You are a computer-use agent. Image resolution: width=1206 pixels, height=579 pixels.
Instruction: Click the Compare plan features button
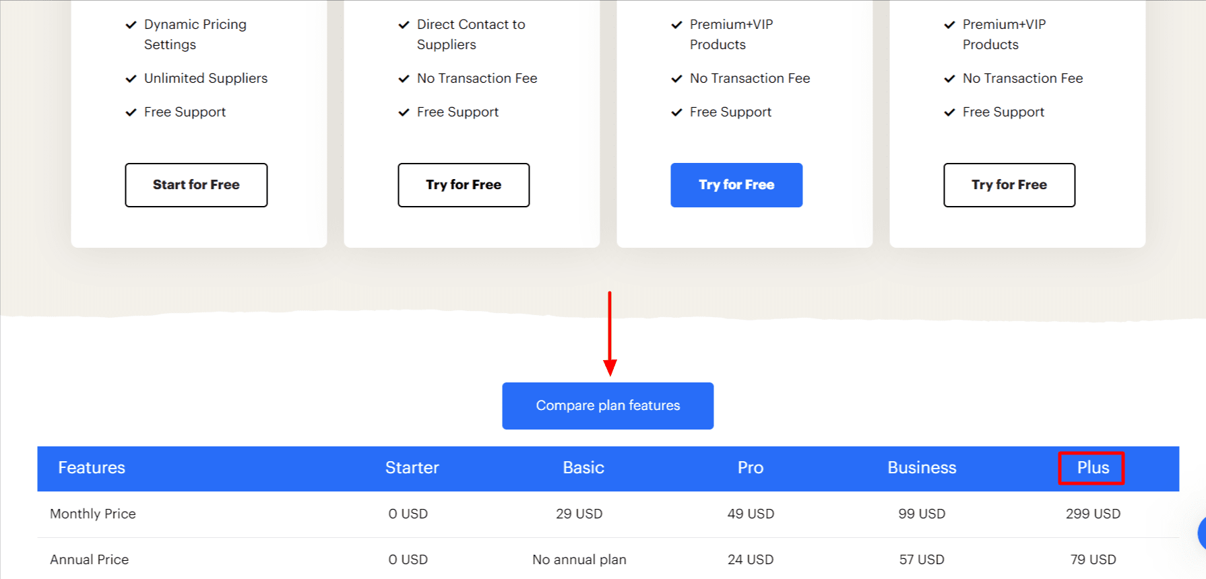(607, 405)
